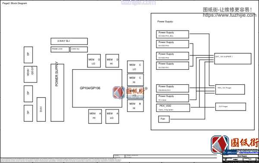Click the FRAME LOCK box

60,49
